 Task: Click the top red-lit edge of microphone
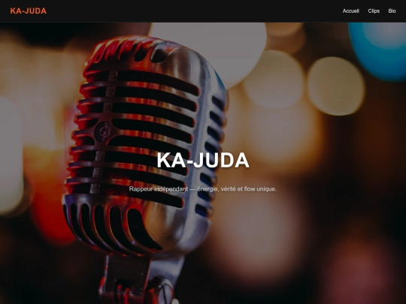point(122,48)
